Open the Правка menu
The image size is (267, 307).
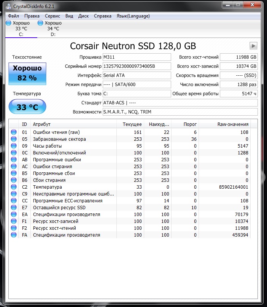[32, 16]
